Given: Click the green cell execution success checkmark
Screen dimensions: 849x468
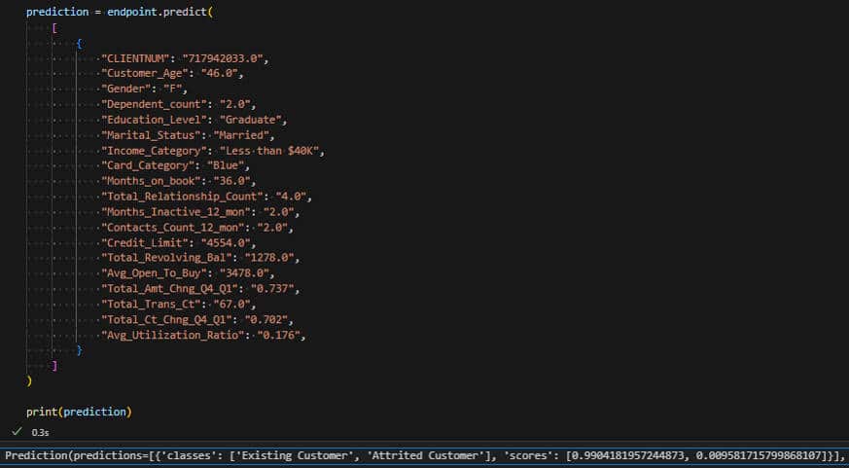Looking at the screenshot, I should tap(18, 431).
